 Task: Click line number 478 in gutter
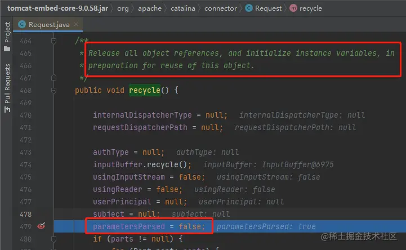point(26,215)
